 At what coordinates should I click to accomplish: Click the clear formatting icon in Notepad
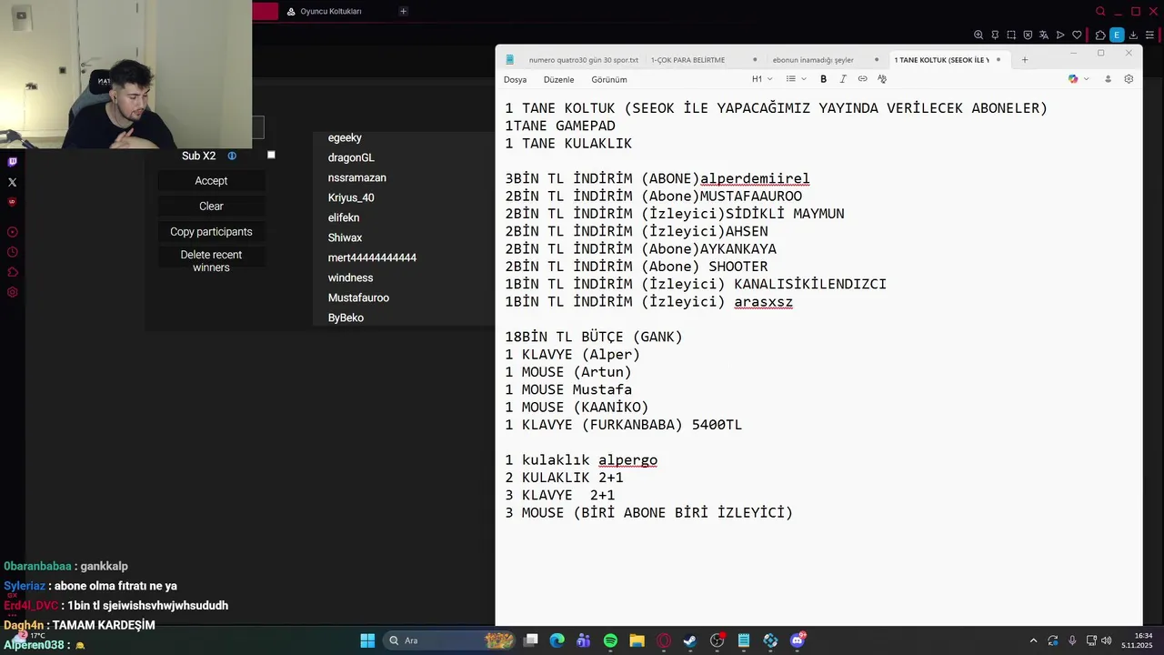click(882, 79)
